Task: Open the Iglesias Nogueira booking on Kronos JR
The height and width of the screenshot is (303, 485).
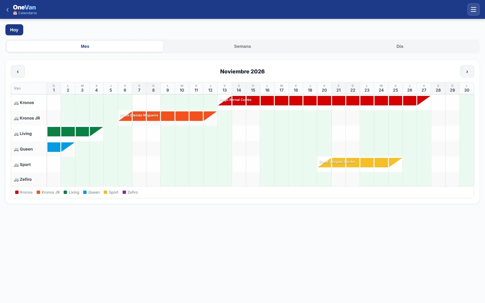Action: 168,116
